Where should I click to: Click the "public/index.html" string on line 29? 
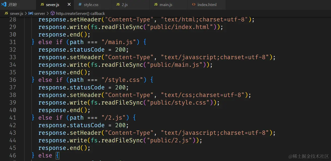pyautogui.click(x=180, y=27)
